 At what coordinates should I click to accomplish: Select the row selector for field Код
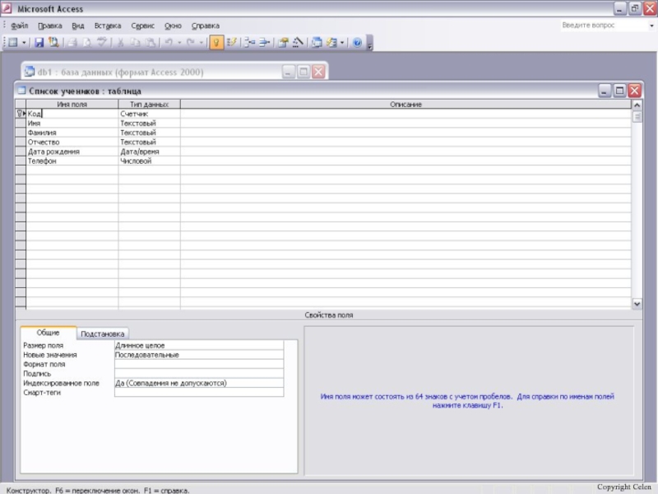tap(21, 114)
